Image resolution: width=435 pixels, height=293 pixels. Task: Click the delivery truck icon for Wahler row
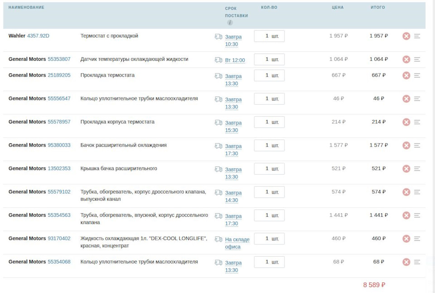click(218, 37)
